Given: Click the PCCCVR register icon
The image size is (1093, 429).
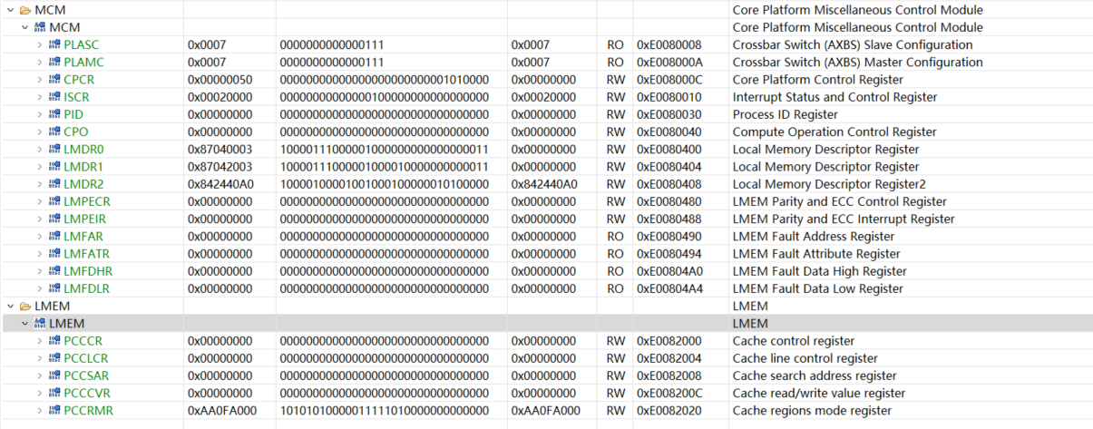Looking at the screenshot, I should tap(54, 394).
